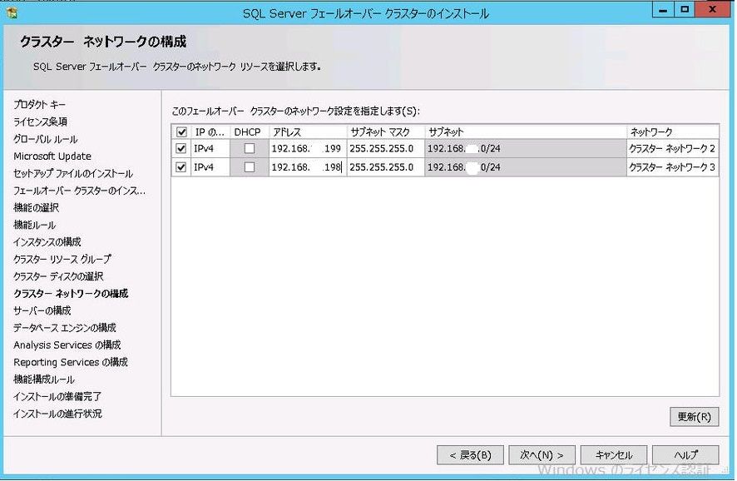The height and width of the screenshot is (481, 737).
Task: Click the address field ending in .199
Action: (308, 149)
